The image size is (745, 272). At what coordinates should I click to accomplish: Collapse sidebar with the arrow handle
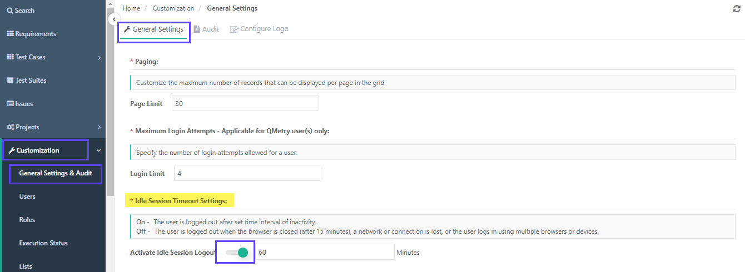(113, 19)
